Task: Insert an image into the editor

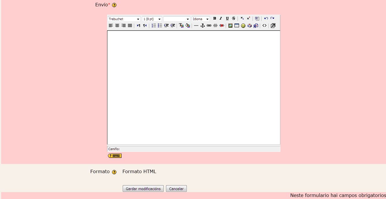Action: 231,26
